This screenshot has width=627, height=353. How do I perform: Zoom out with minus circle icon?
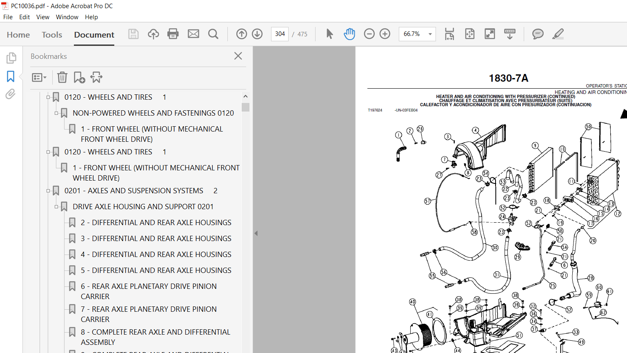(x=369, y=34)
